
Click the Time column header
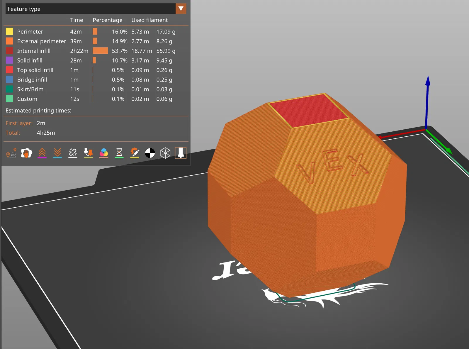77,20
